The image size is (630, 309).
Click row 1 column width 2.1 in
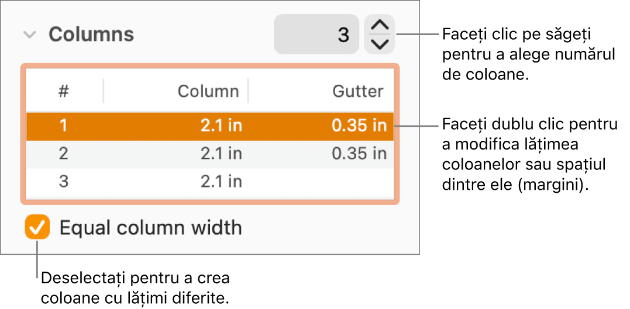click(x=221, y=126)
